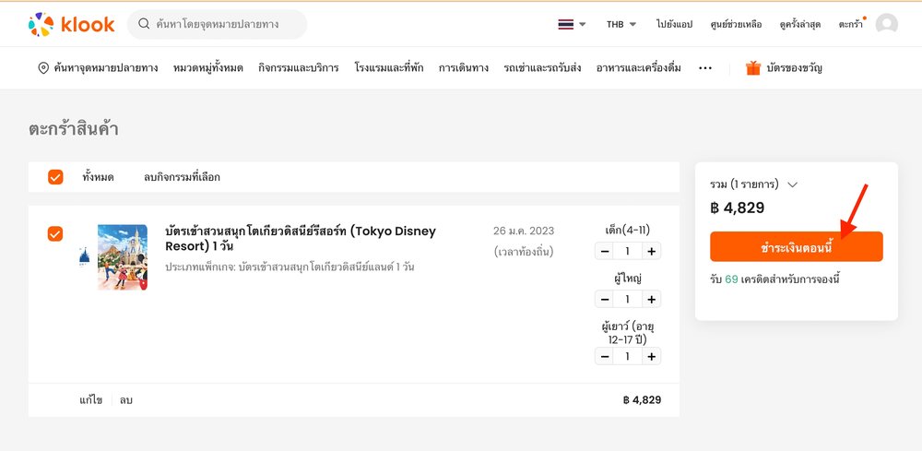
Task: Click the item total ฿ 4,829 under the ticket
Action: (x=642, y=400)
